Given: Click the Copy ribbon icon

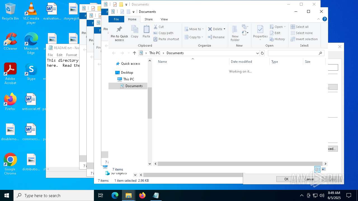Looking at the screenshot, I should coord(135,30).
